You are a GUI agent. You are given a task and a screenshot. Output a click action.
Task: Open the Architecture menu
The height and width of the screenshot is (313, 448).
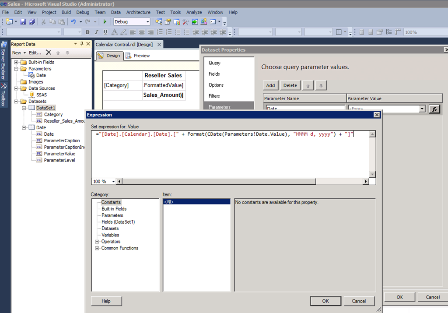[x=138, y=12]
